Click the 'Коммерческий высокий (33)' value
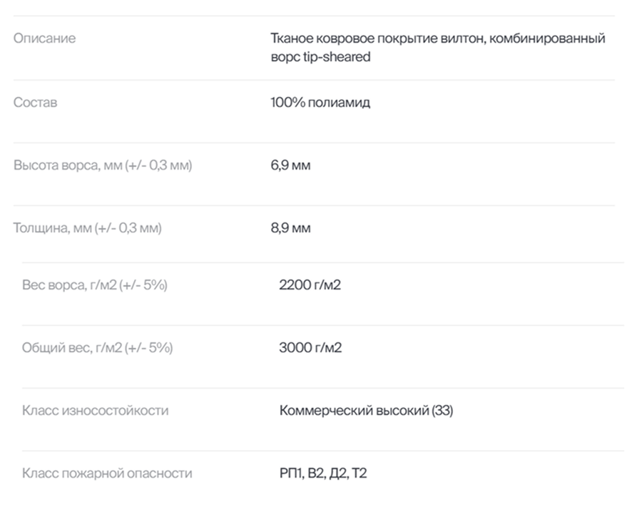 (366, 411)
